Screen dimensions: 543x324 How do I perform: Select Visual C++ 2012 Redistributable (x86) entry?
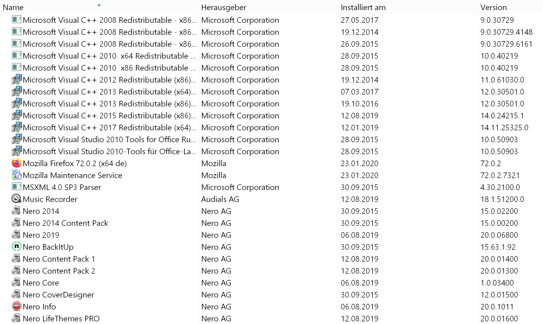(271, 80)
